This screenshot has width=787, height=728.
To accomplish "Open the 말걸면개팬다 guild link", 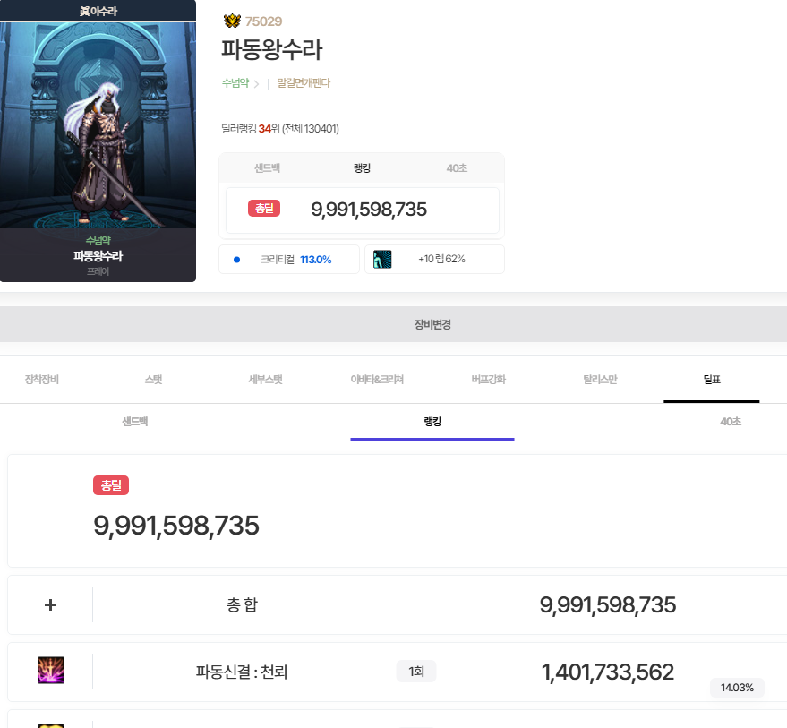I will click(x=304, y=83).
